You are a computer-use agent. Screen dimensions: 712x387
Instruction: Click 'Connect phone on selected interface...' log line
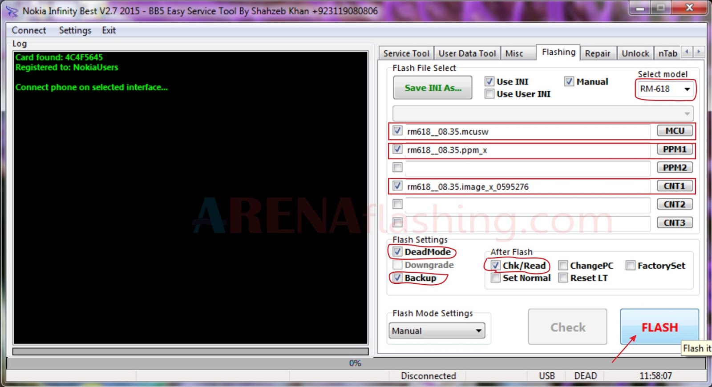[x=92, y=88]
